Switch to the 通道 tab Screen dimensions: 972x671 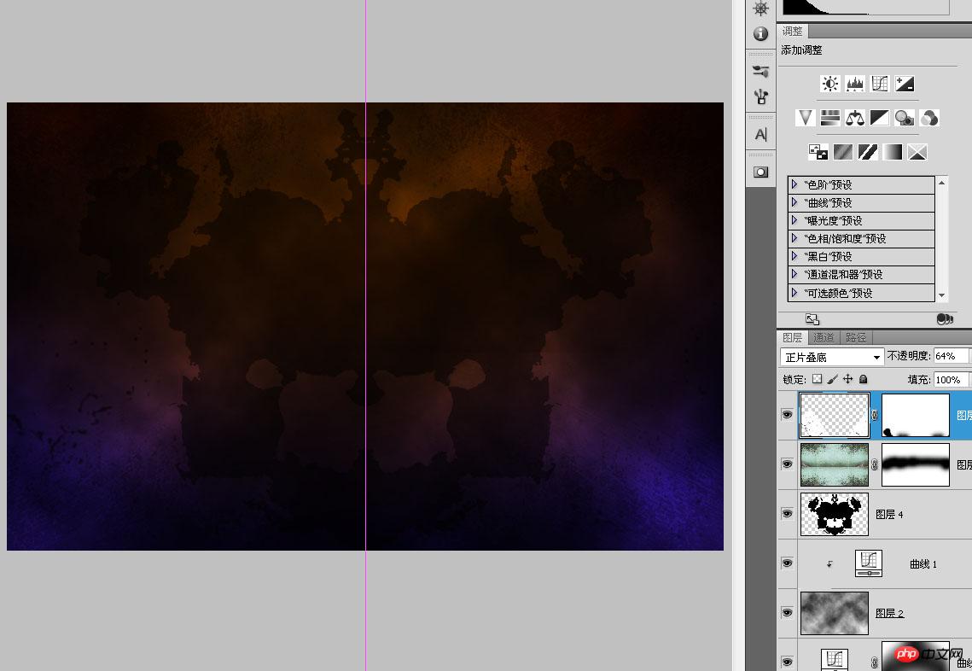pyautogui.click(x=824, y=337)
